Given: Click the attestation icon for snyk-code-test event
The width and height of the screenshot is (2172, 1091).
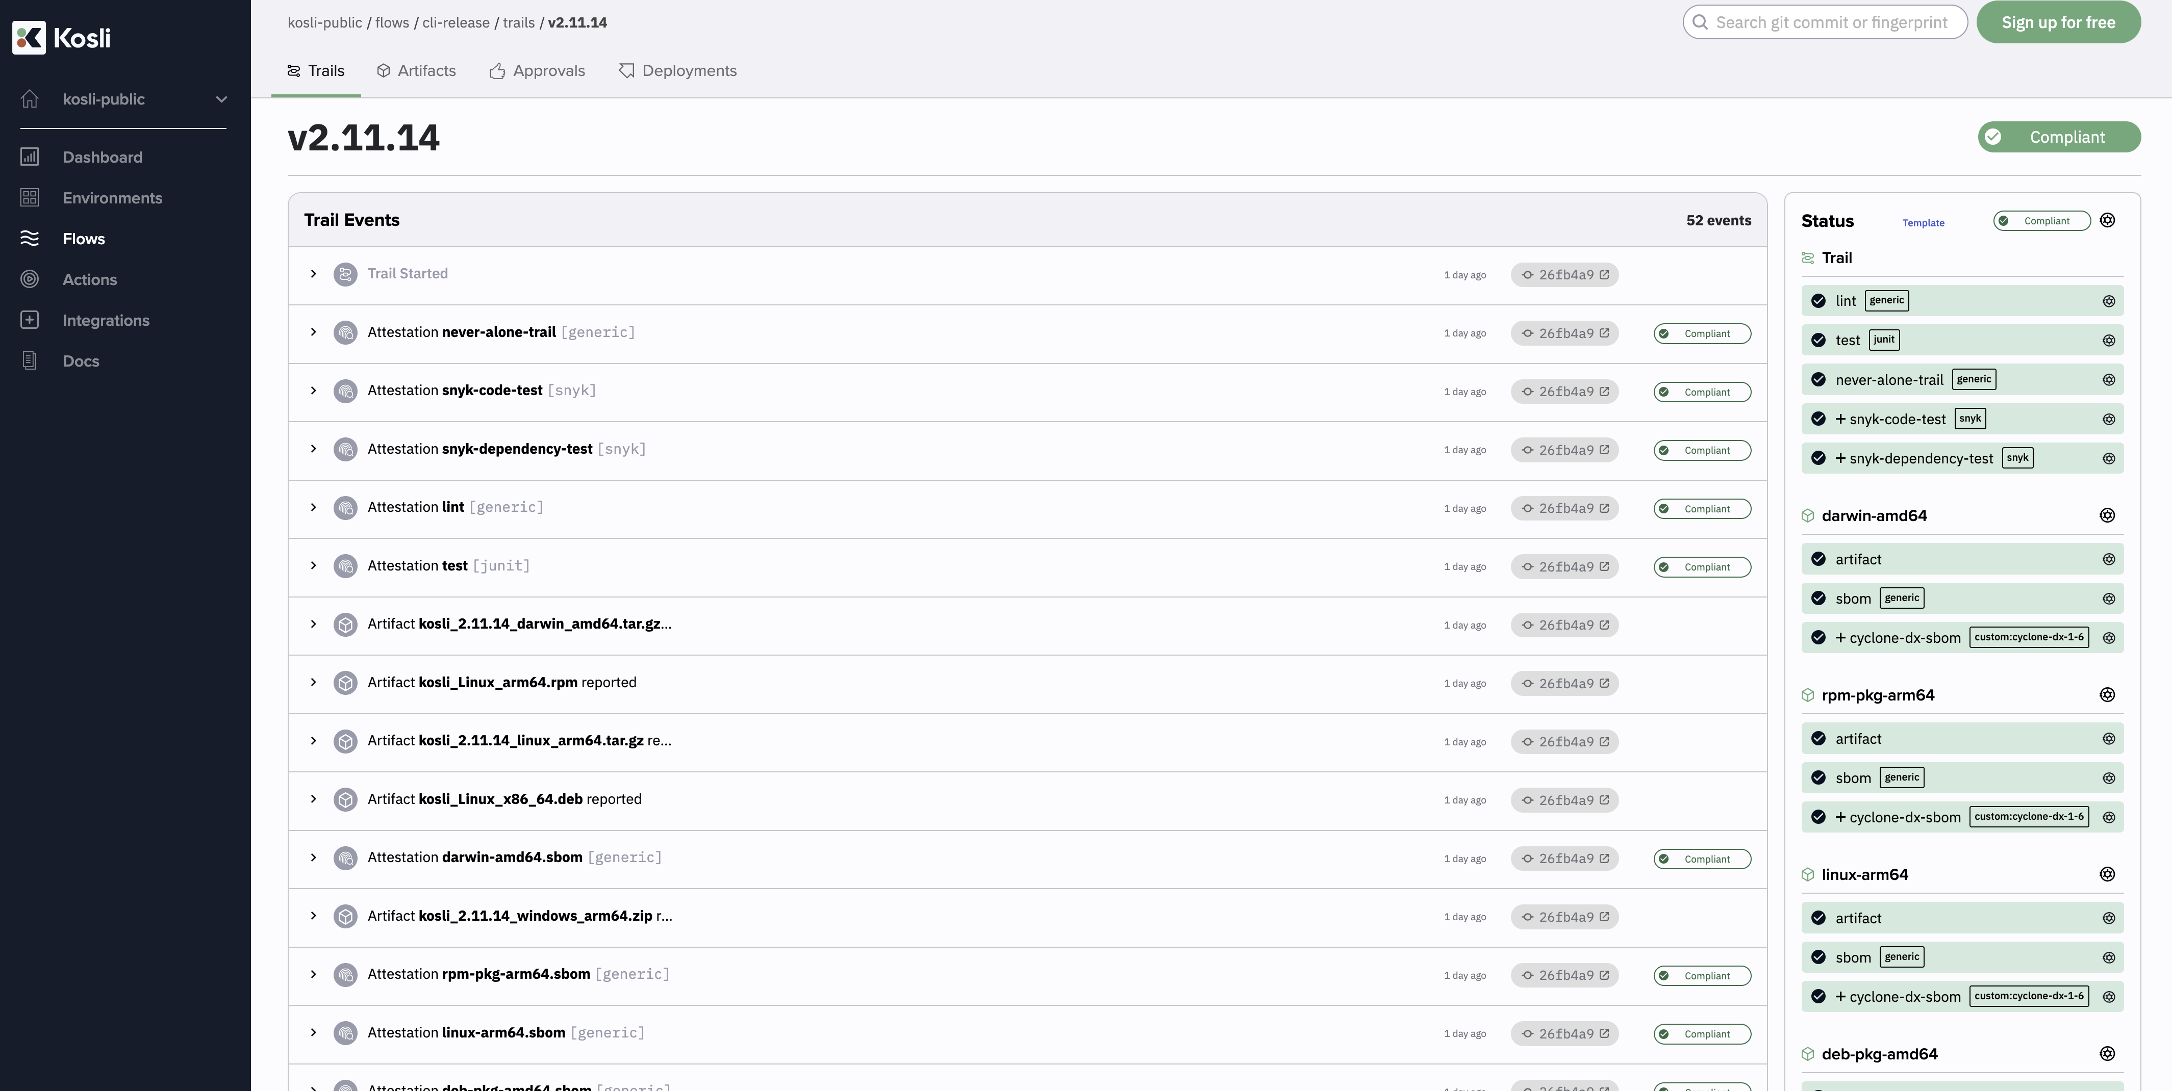Looking at the screenshot, I should (345, 391).
